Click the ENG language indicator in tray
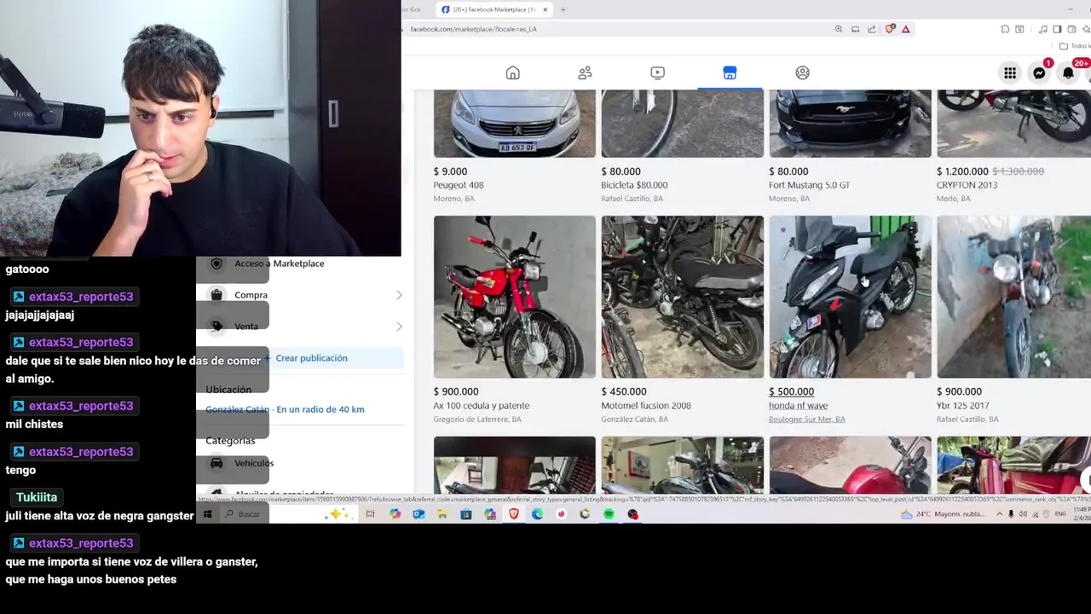This screenshot has height=614, width=1091. (x=1060, y=514)
